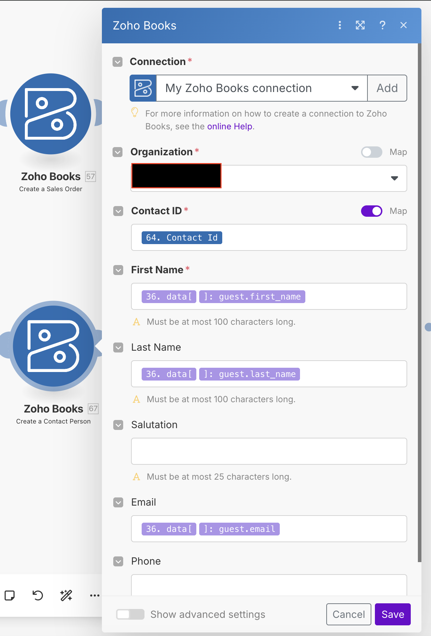Viewport: 431px width, 636px height.
Task: Enable the Map toggle for Organization
Action: click(x=371, y=152)
